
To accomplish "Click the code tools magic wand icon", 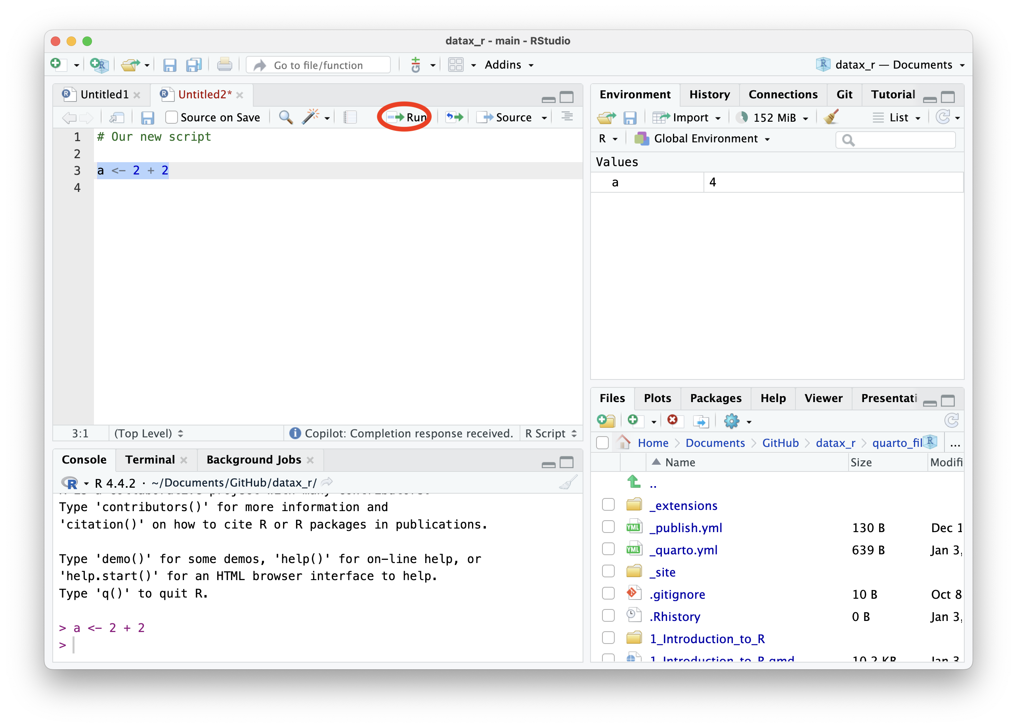I will point(310,117).
